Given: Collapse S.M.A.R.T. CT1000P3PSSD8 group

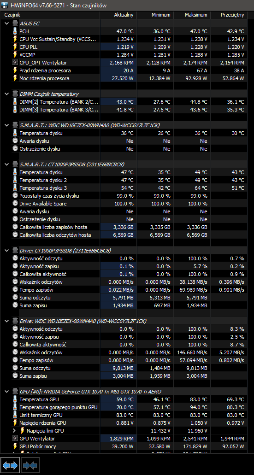Looking at the screenshot, I should [6, 164].
